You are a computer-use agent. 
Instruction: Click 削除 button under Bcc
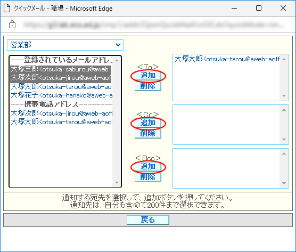tap(148, 177)
